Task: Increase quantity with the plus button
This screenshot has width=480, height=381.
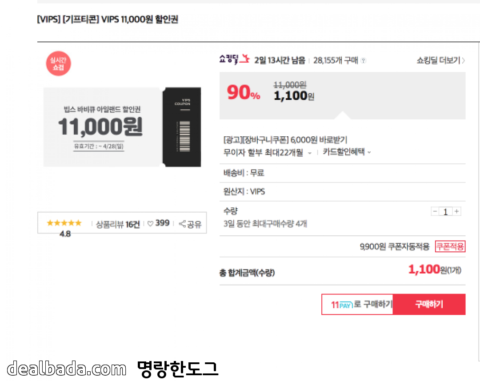Action: pyautogui.click(x=457, y=212)
